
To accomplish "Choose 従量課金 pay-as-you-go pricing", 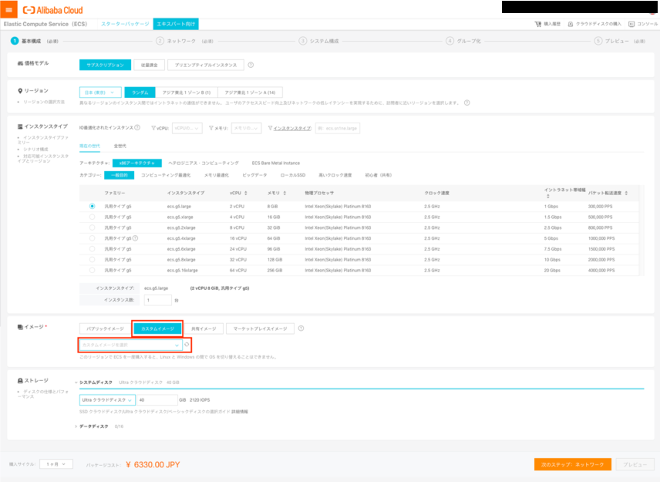I will click(x=149, y=65).
